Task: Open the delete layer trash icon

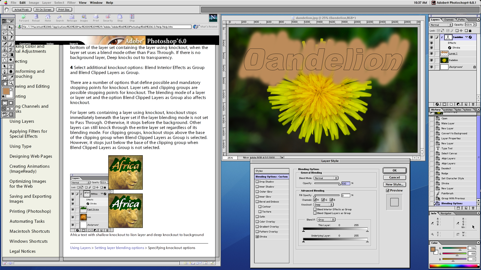Action: pos(473,104)
